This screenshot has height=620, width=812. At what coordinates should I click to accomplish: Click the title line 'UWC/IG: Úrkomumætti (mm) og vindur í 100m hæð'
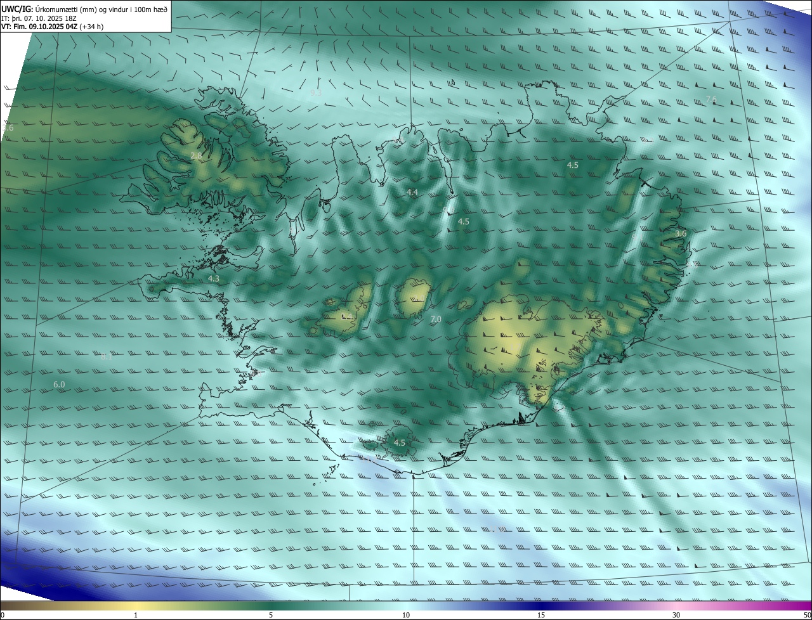(x=84, y=9)
